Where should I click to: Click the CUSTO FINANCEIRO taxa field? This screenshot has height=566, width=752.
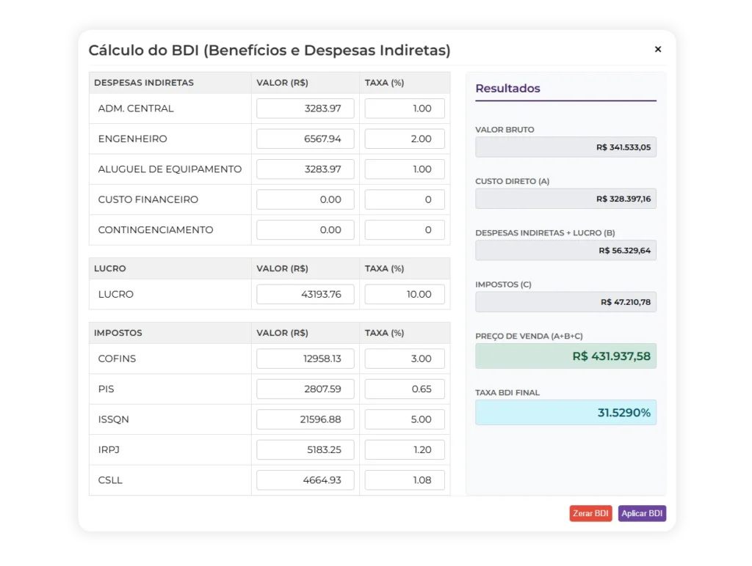coord(405,199)
